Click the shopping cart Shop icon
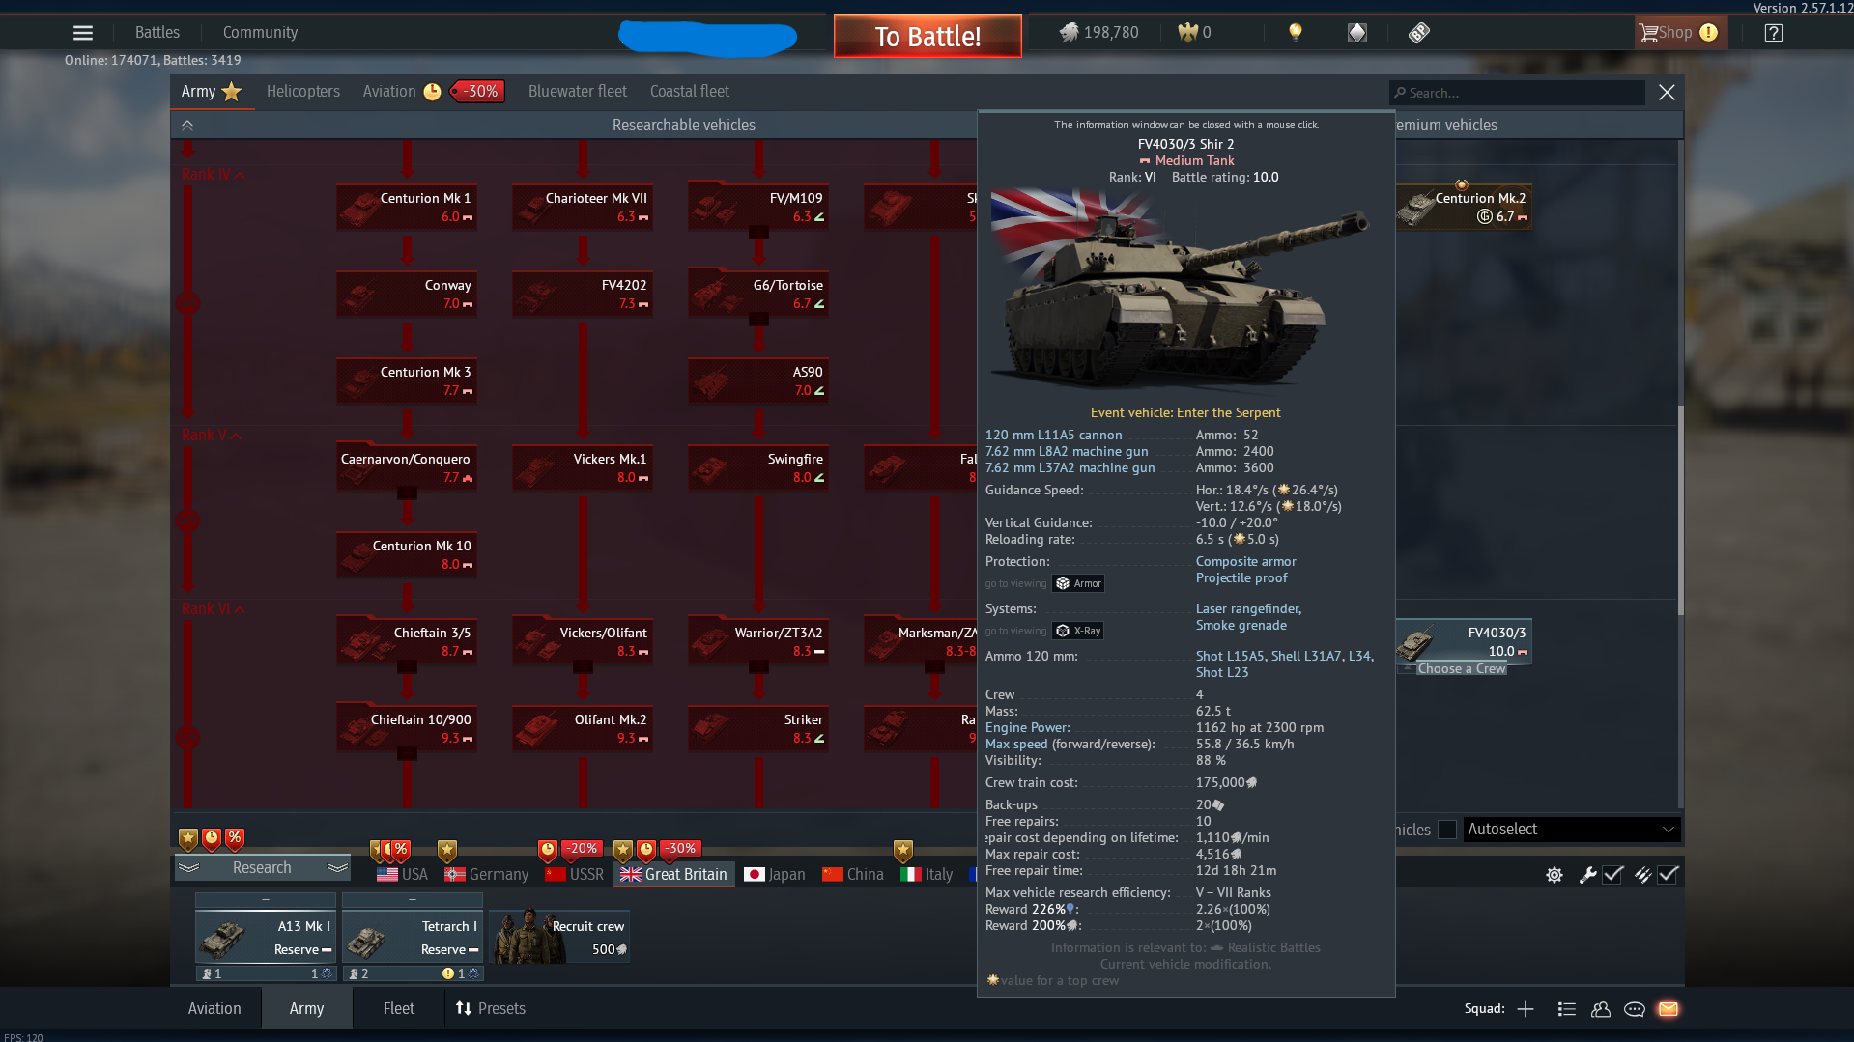This screenshot has height=1042, width=1854. click(x=1648, y=33)
